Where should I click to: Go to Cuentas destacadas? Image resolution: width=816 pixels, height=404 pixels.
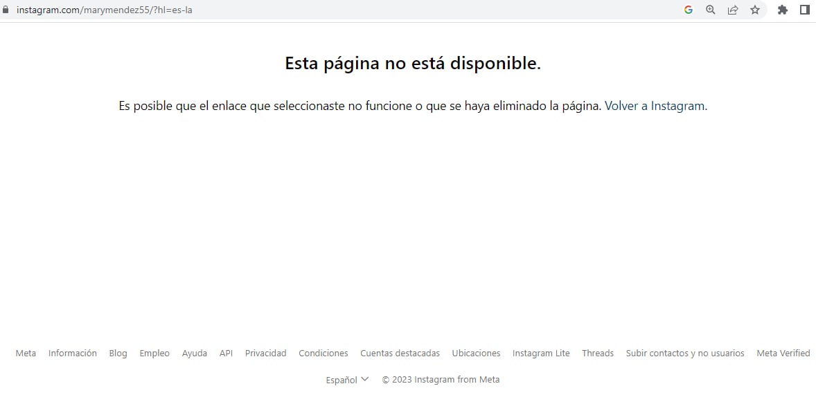pyautogui.click(x=400, y=353)
